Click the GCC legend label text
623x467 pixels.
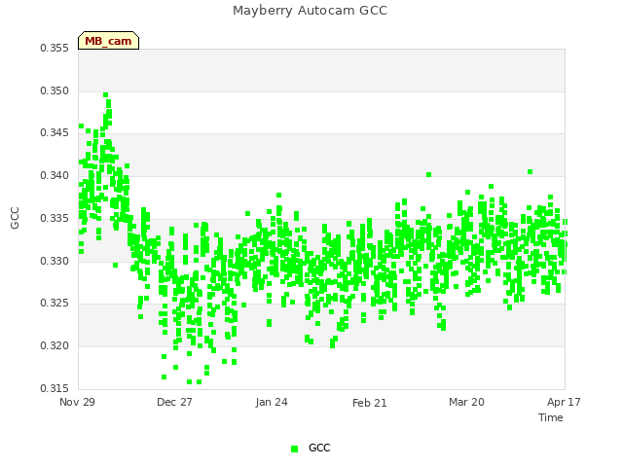click(319, 448)
